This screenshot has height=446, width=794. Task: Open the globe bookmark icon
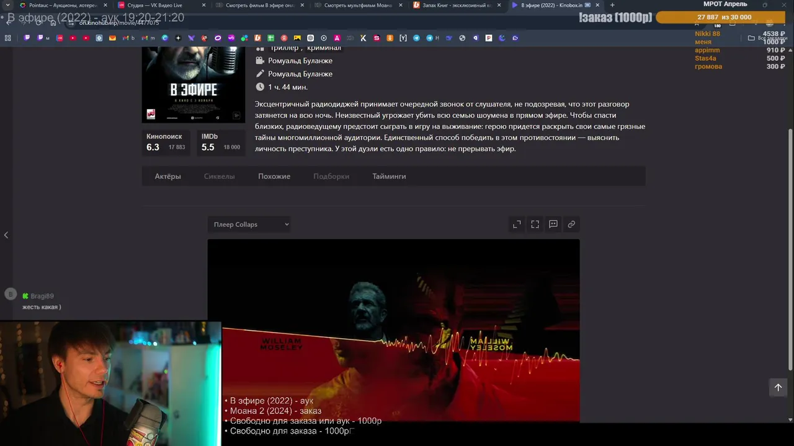462,38
